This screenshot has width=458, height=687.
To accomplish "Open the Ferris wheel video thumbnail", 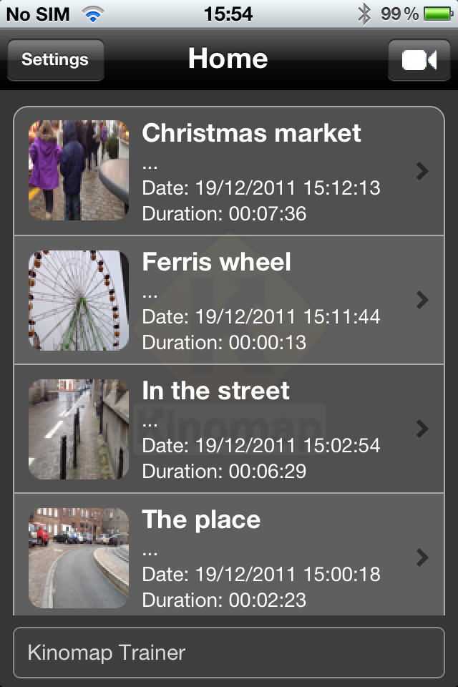I will click(x=79, y=300).
